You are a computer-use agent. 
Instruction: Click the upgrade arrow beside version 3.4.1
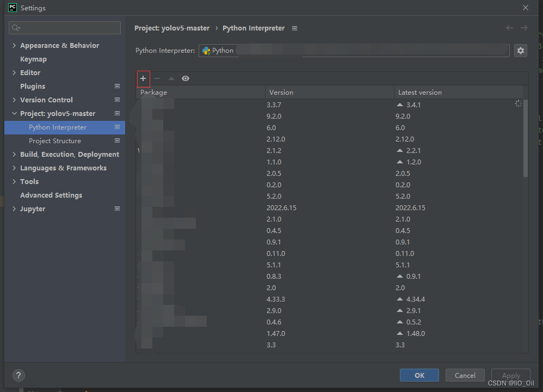(399, 105)
